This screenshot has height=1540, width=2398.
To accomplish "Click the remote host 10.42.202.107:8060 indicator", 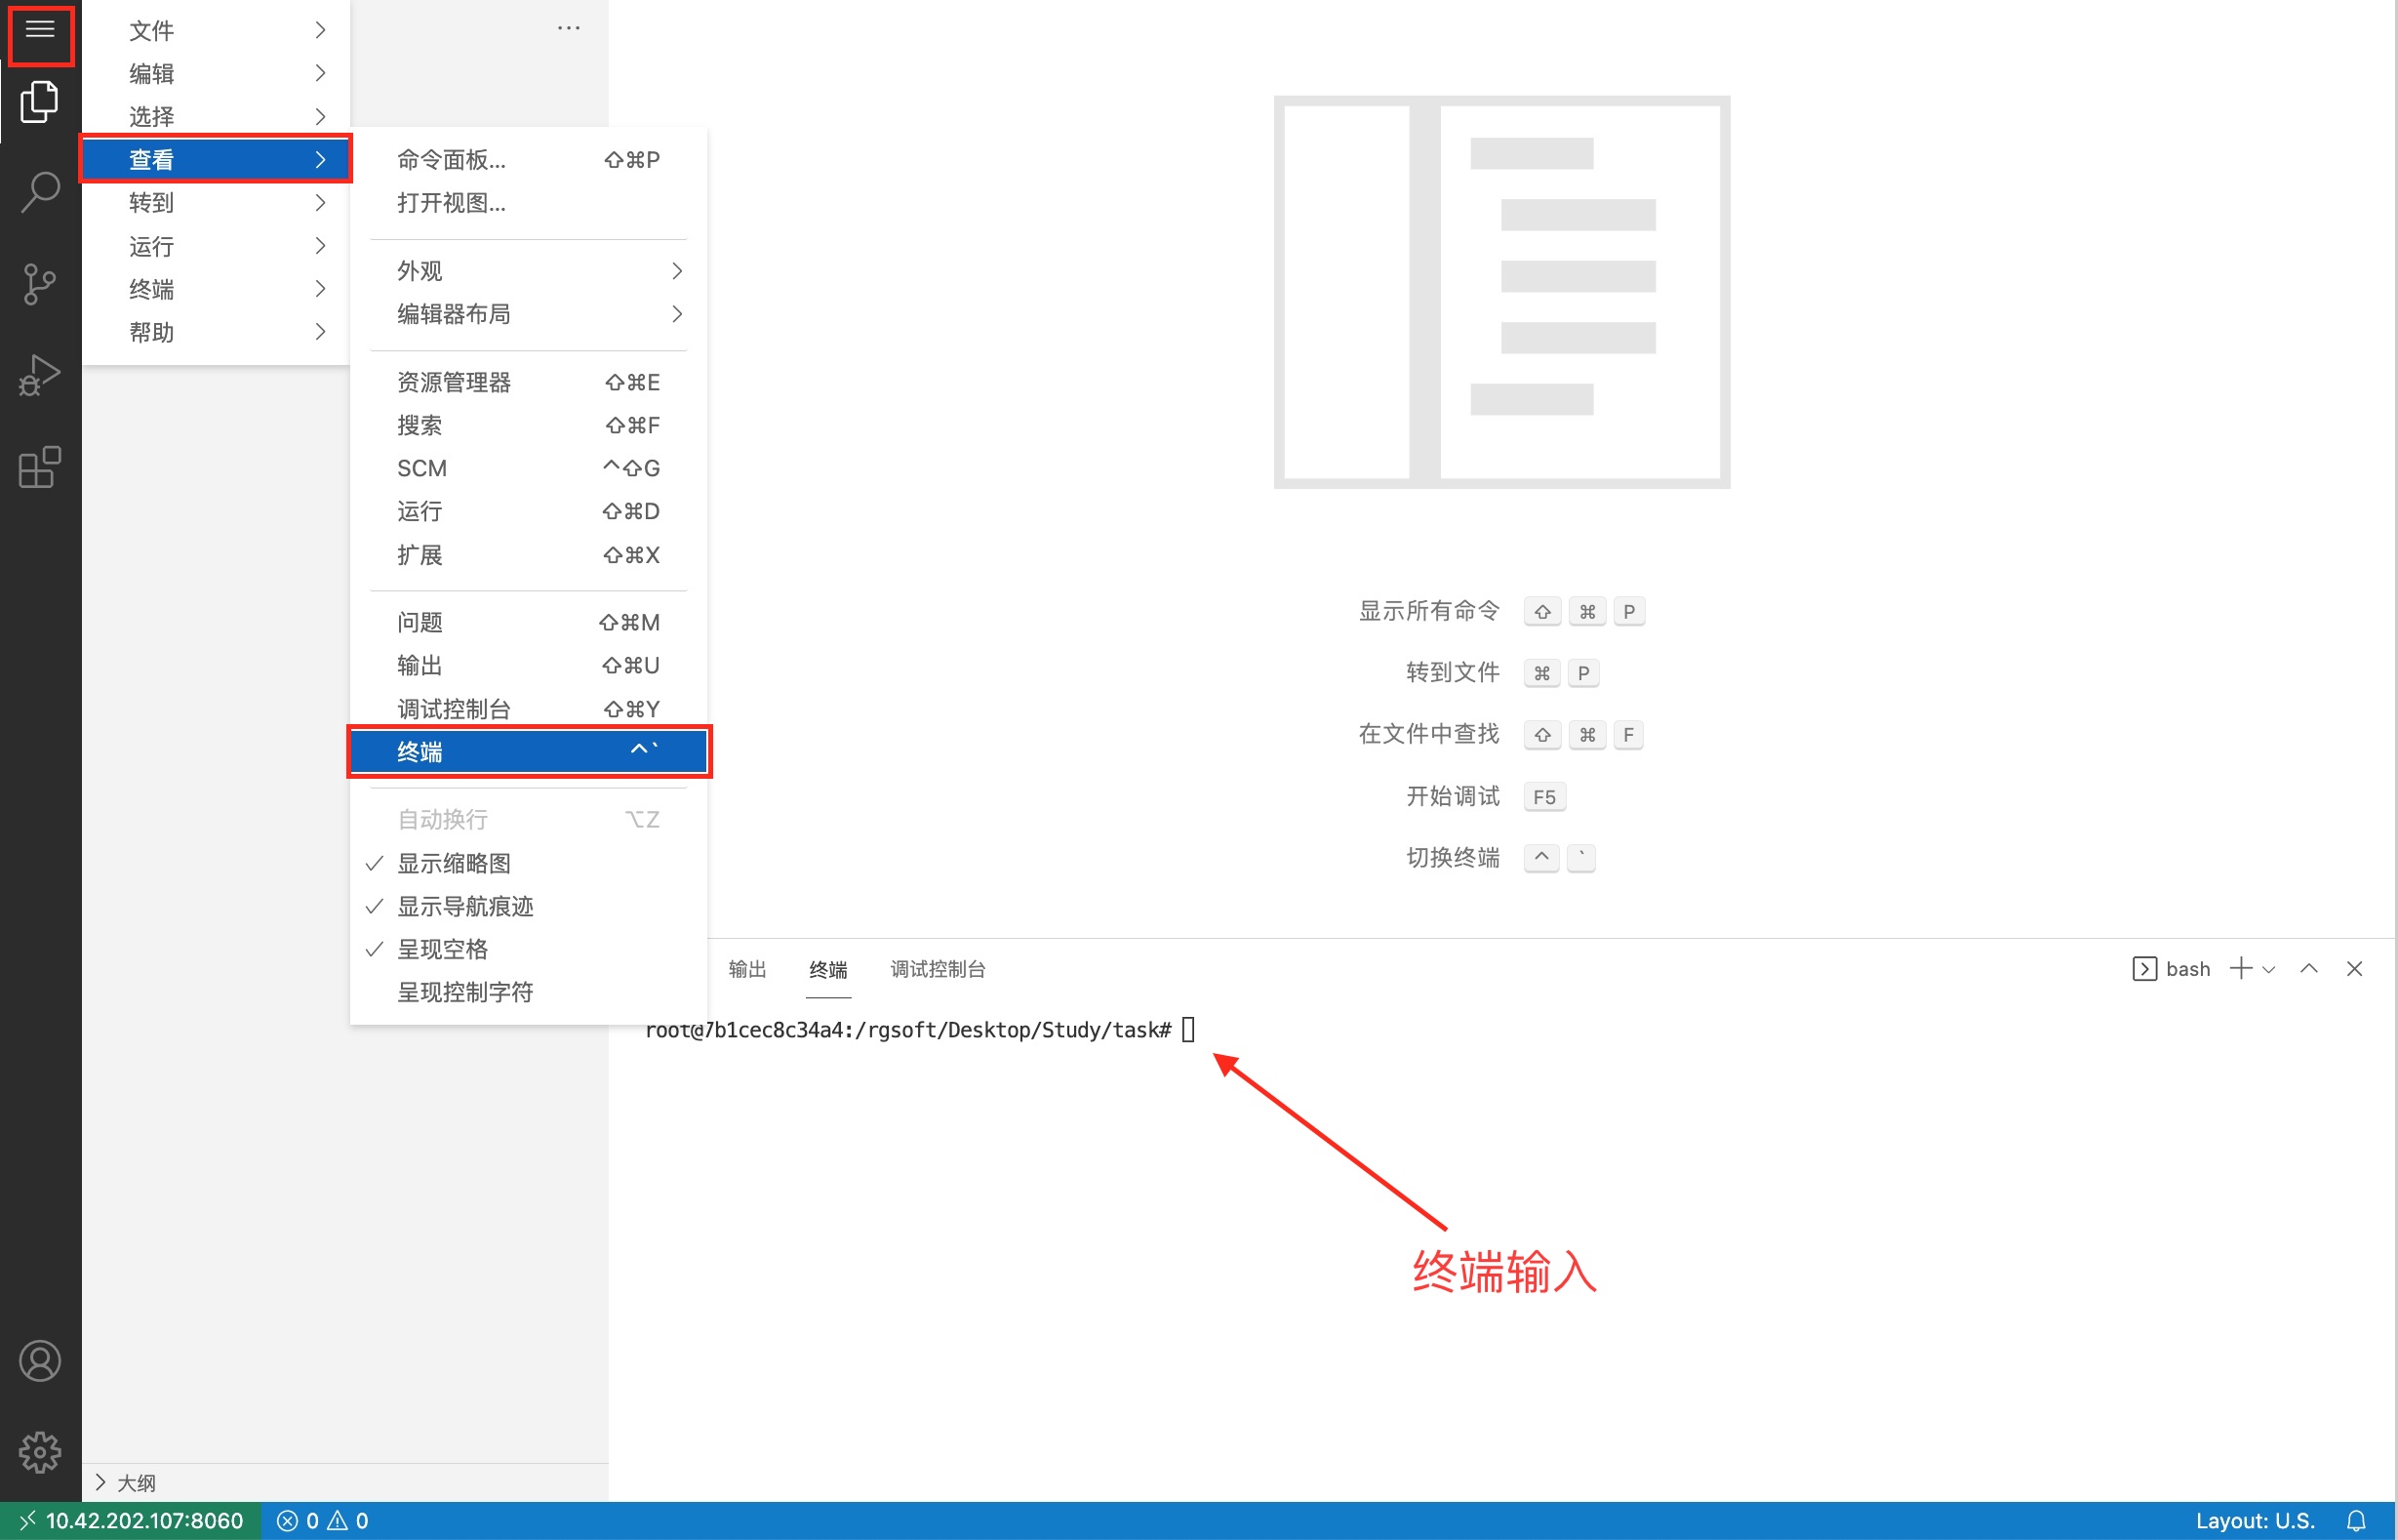I will point(131,1520).
